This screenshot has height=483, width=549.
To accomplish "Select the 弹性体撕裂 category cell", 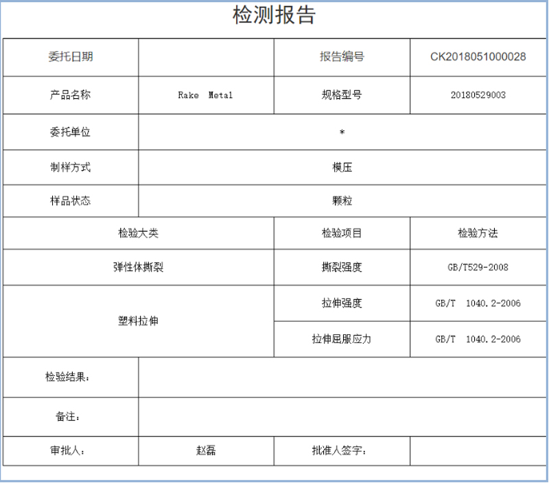I will pos(139,268).
